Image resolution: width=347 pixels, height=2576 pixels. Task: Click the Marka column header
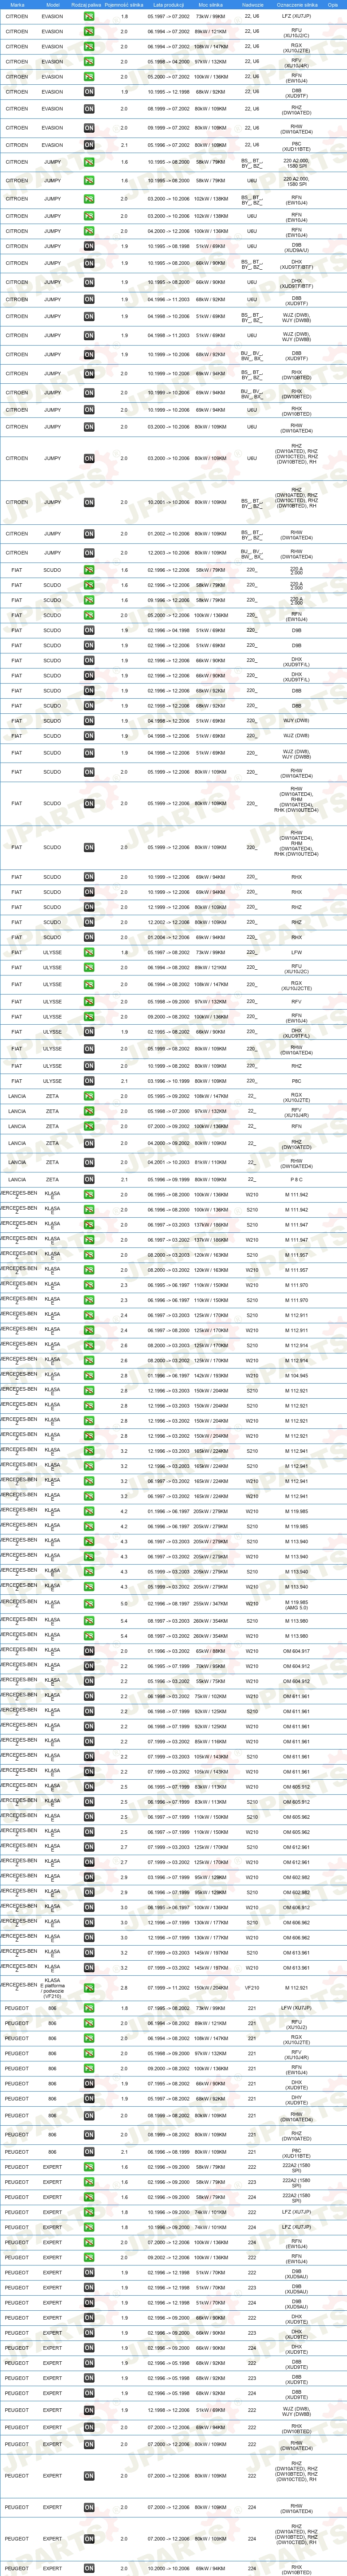click(x=17, y=5)
